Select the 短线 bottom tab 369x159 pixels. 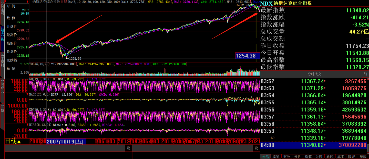363,156
